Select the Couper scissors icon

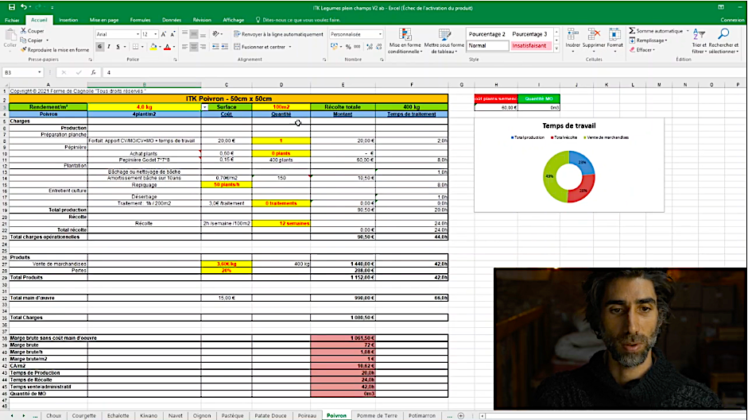[x=22, y=31]
